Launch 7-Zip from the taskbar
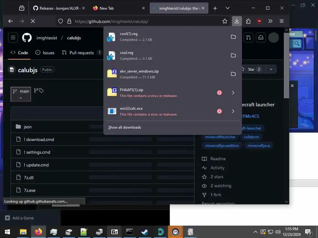The image size is (318, 238). tap(114, 232)
